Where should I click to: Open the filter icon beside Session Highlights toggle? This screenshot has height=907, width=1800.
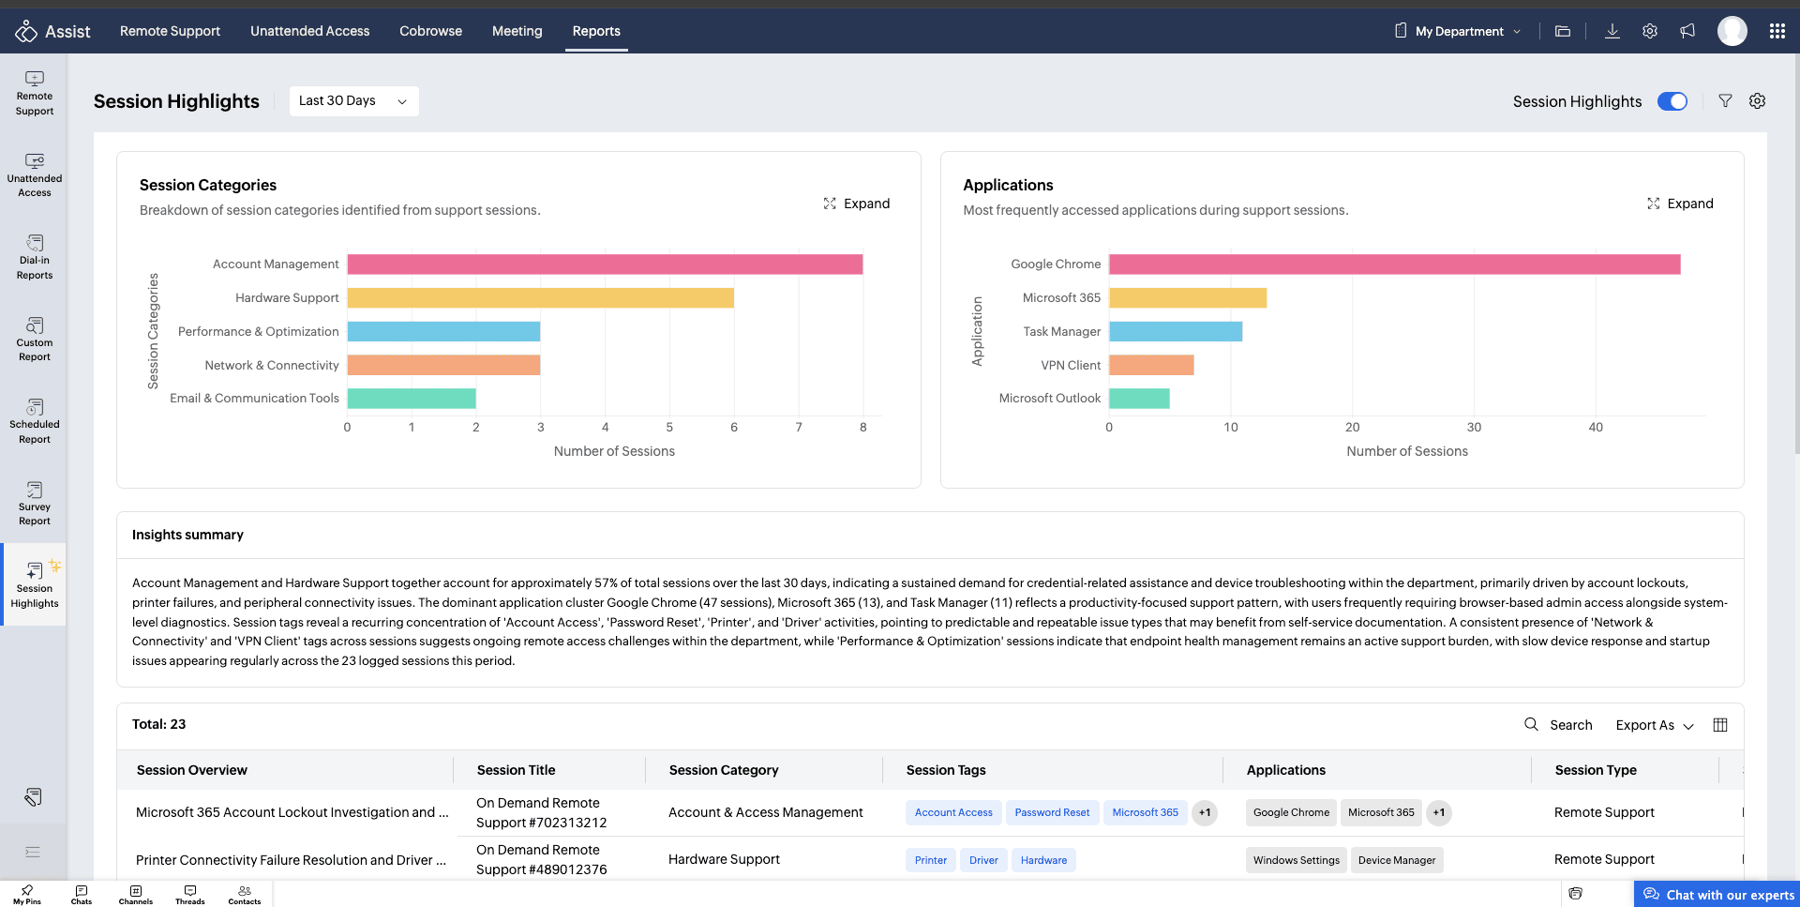1725,101
